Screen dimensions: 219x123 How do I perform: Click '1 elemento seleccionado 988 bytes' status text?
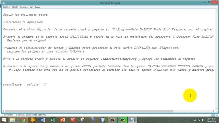[31, 115]
